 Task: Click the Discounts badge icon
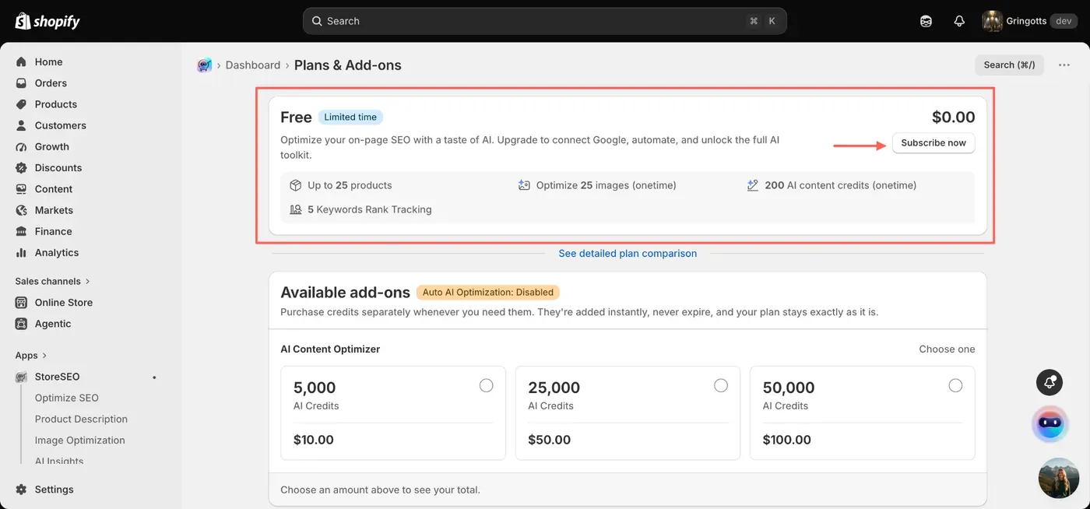(x=21, y=167)
